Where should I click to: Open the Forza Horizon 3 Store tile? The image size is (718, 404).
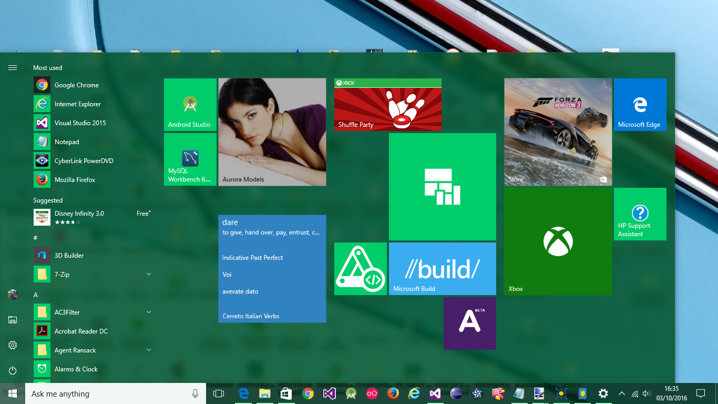(x=558, y=132)
